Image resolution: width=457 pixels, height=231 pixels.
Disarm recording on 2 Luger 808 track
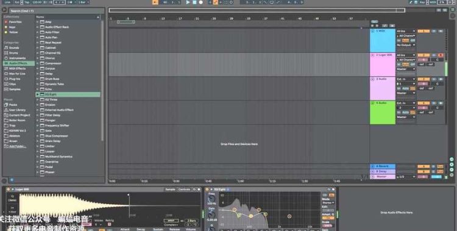pyautogui.click(x=441, y=55)
